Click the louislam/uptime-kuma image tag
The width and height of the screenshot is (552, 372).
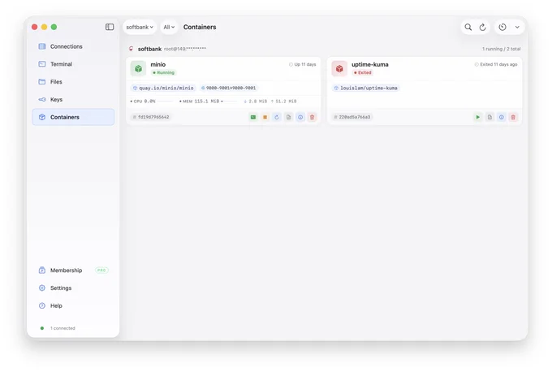(x=366, y=88)
